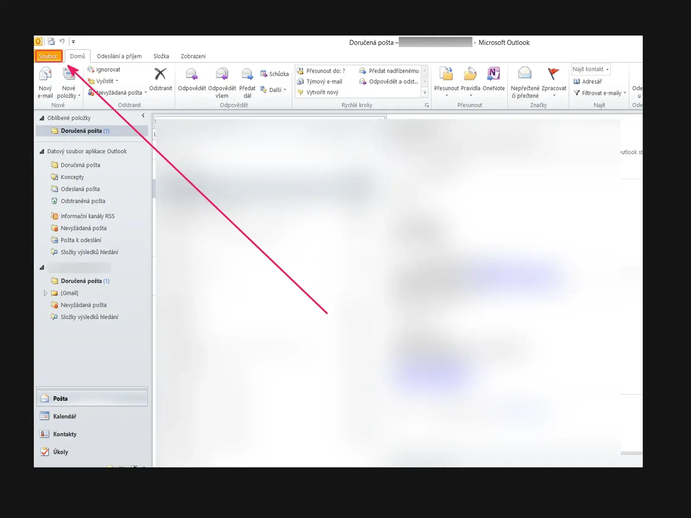The height and width of the screenshot is (518, 691).
Task: Open the Pravidla rules menu
Action: pyautogui.click(x=470, y=82)
